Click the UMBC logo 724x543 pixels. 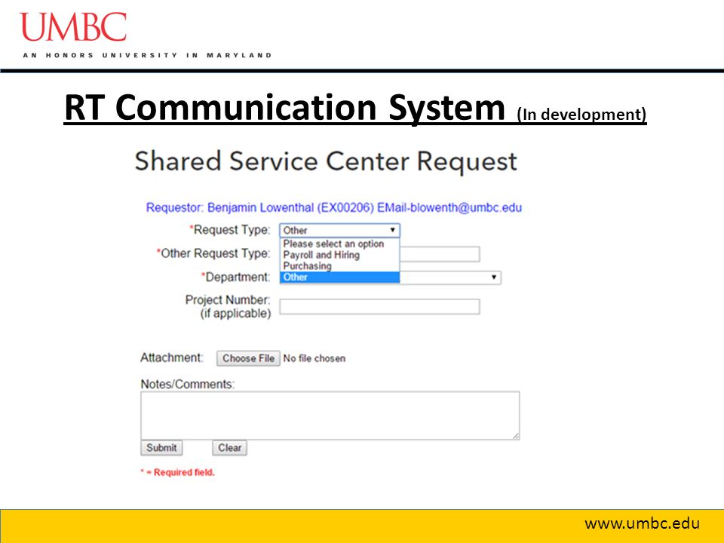point(73,27)
